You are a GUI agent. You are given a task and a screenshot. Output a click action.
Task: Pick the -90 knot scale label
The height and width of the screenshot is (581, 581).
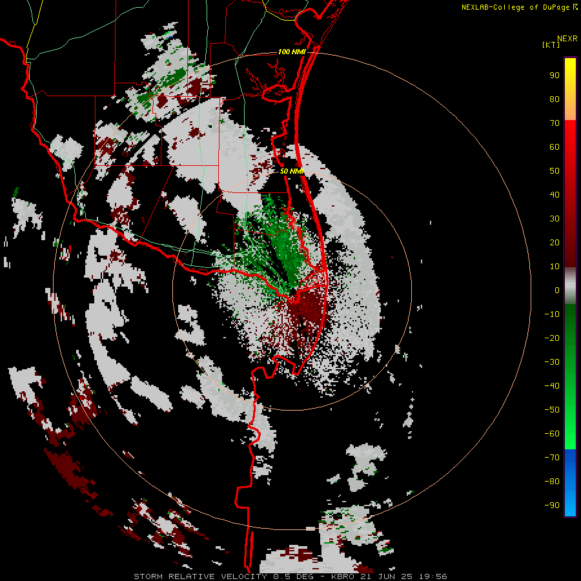tap(552, 505)
